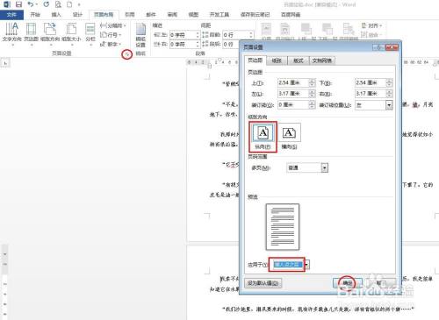The image size is (439, 320).
Task: Select the Margins (页边距) dialog tab
Action: tap(255, 60)
